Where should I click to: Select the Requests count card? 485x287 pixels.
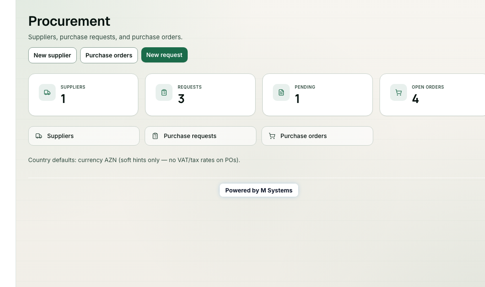click(200, 95)
